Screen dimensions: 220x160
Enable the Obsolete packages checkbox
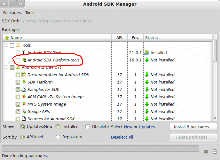click(88, 127)
